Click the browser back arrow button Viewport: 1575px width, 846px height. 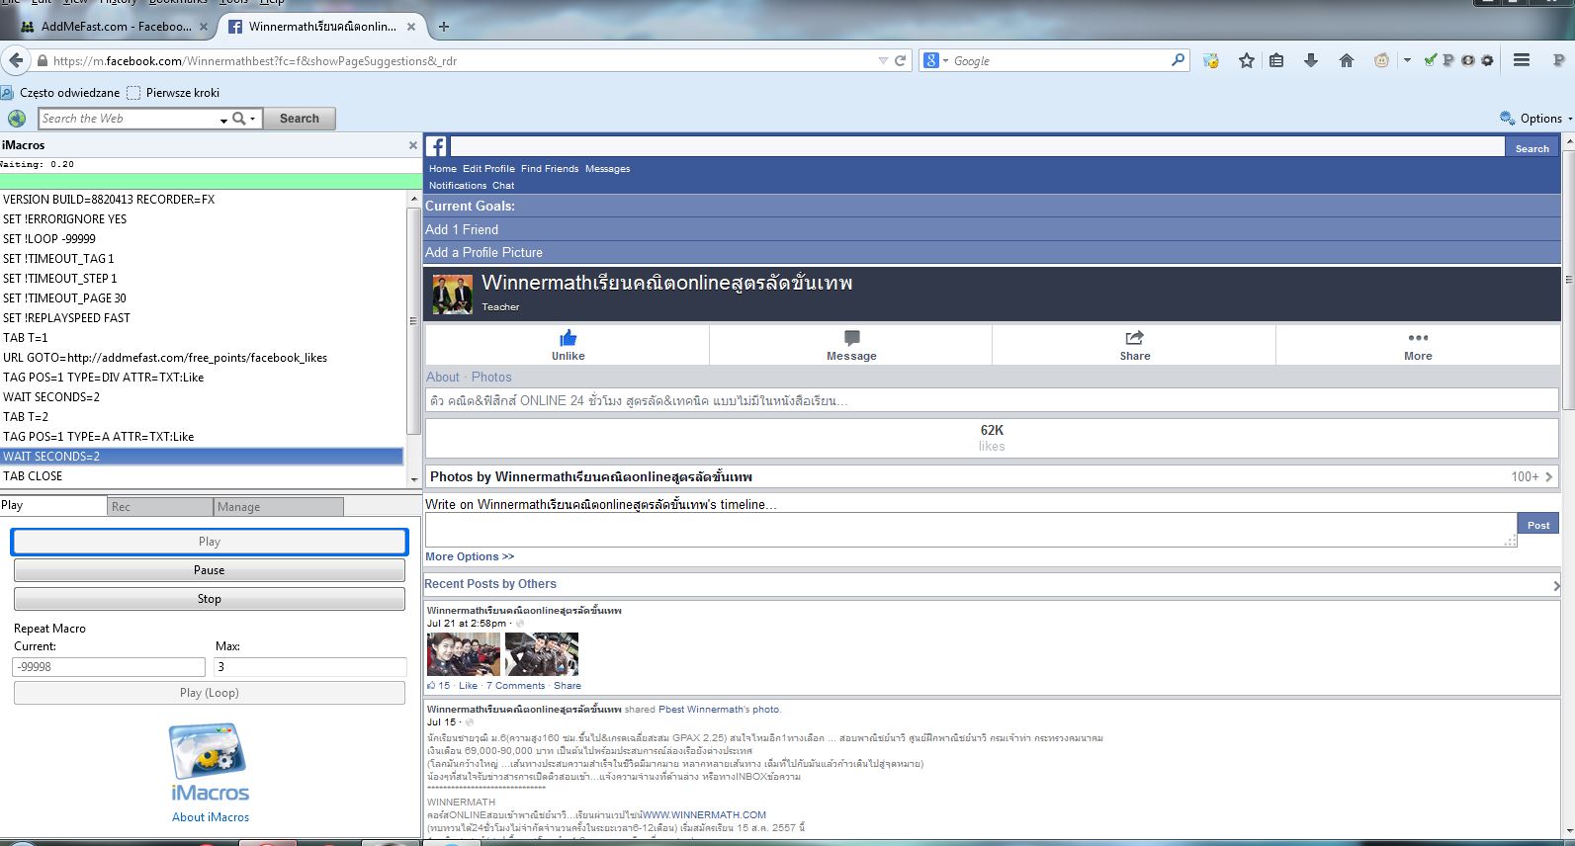coord(16,60)
